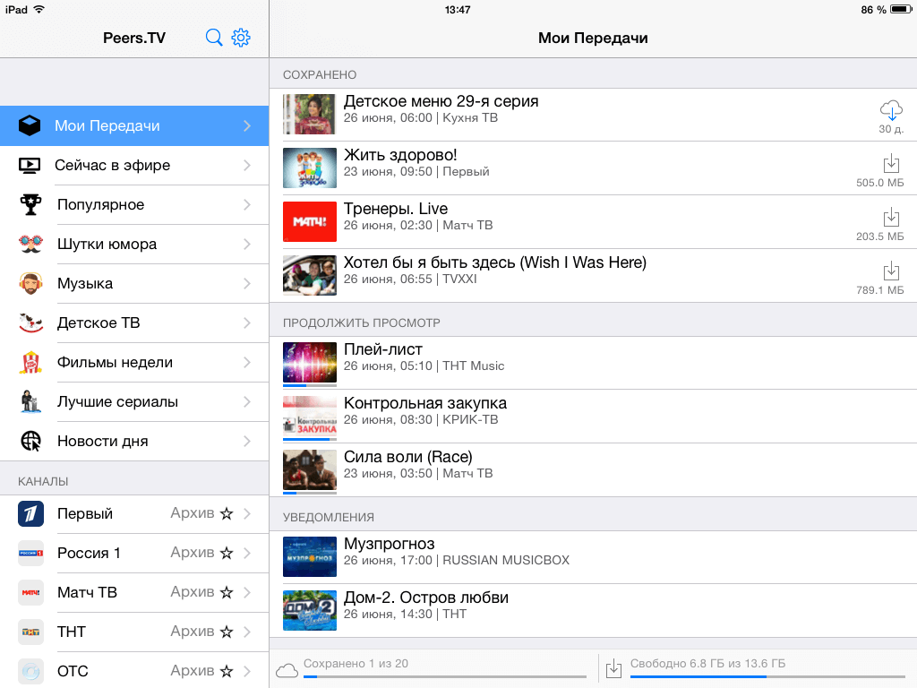
Task: Click the box icon beside Мои Передачи
Action: click(x=30, y=125)
